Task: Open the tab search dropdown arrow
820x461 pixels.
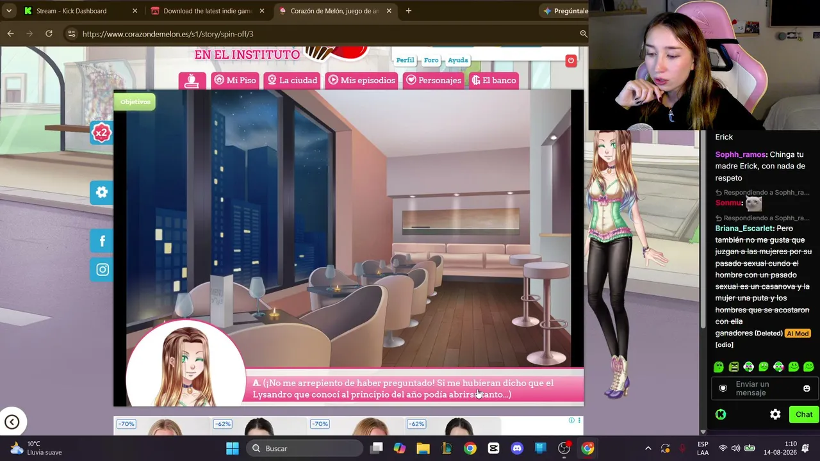Action: (x=9, y=11)
